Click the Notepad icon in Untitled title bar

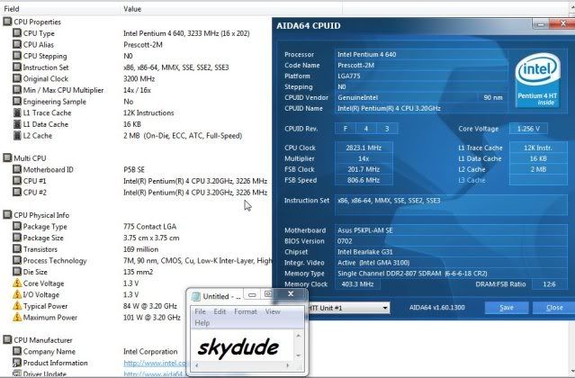(x=196, y=296)
